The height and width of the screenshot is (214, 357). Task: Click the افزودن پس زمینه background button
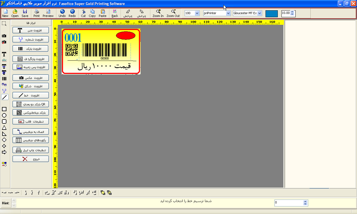click(x=31, y=67)
